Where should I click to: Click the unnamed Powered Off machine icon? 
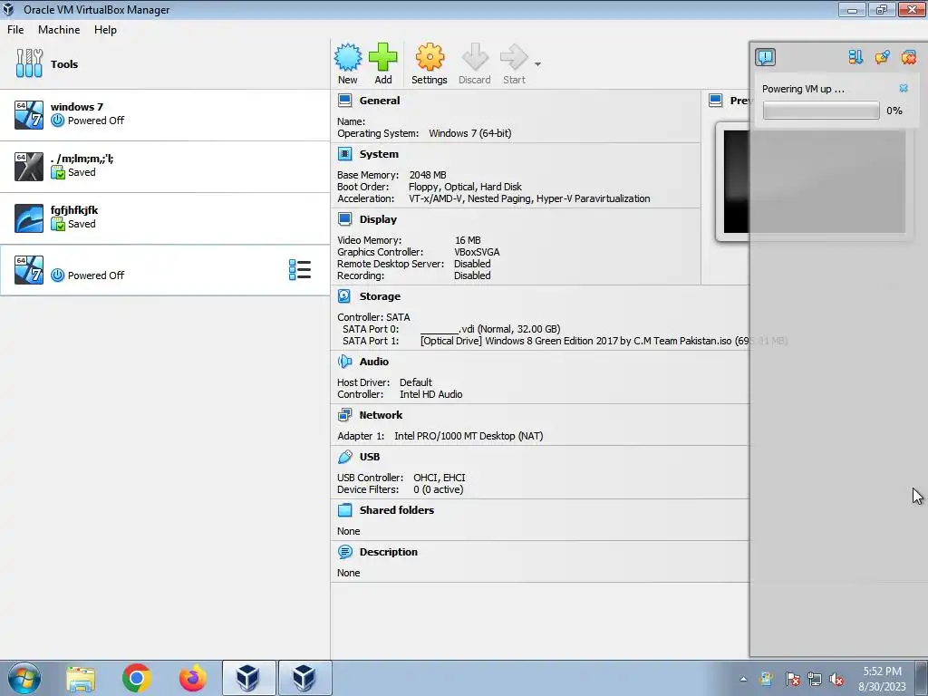point(29,270)
